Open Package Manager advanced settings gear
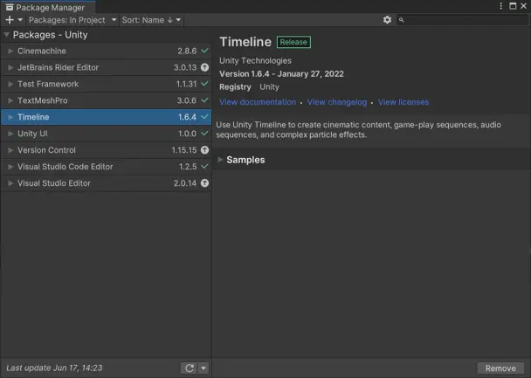Viewport: 531px width, 378px height. pyautogui.click(x=387, y=20)
